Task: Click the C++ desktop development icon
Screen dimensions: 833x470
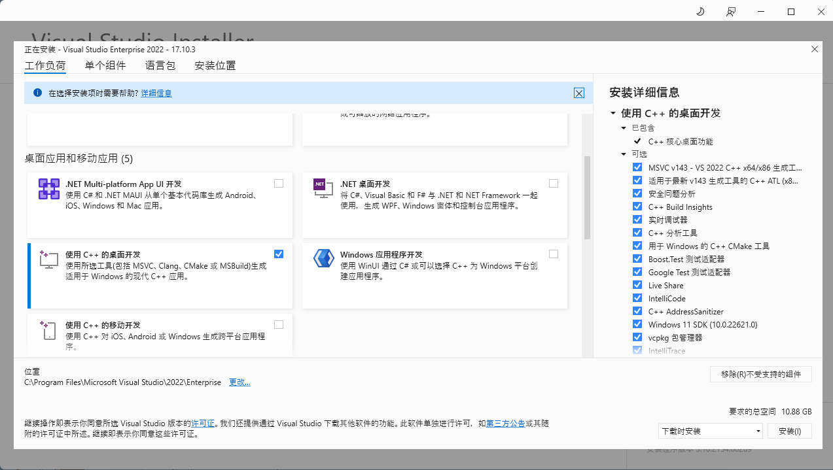Action: point(49,260)
